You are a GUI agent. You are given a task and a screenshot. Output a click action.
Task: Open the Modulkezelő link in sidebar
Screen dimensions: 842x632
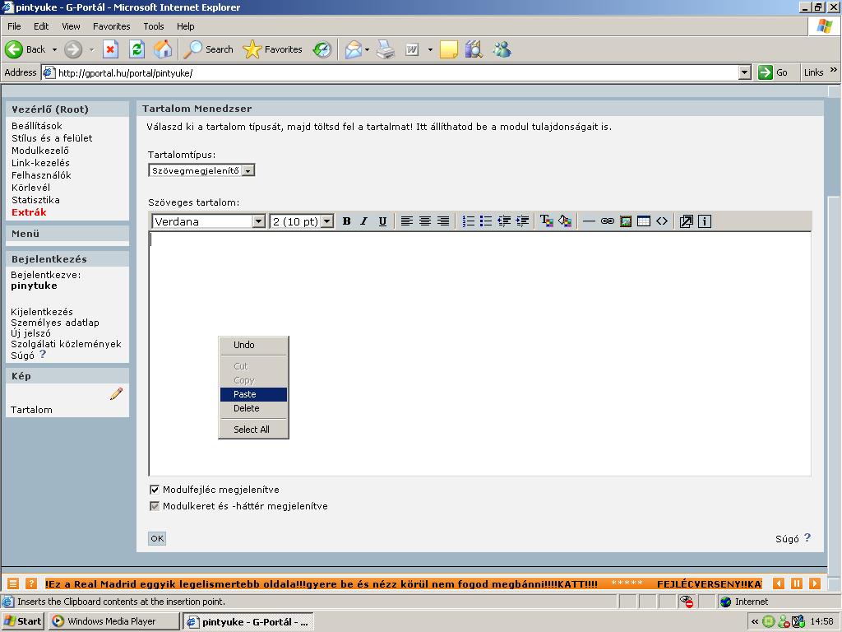click(40, 151)
